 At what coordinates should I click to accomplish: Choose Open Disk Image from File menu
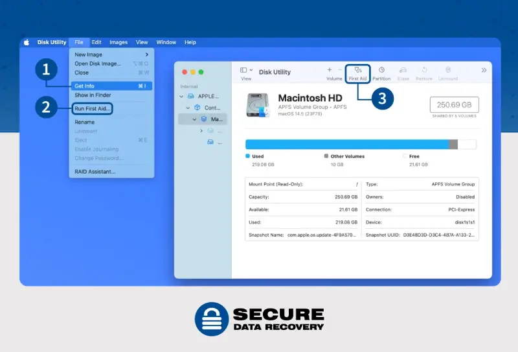pos(111,64)
